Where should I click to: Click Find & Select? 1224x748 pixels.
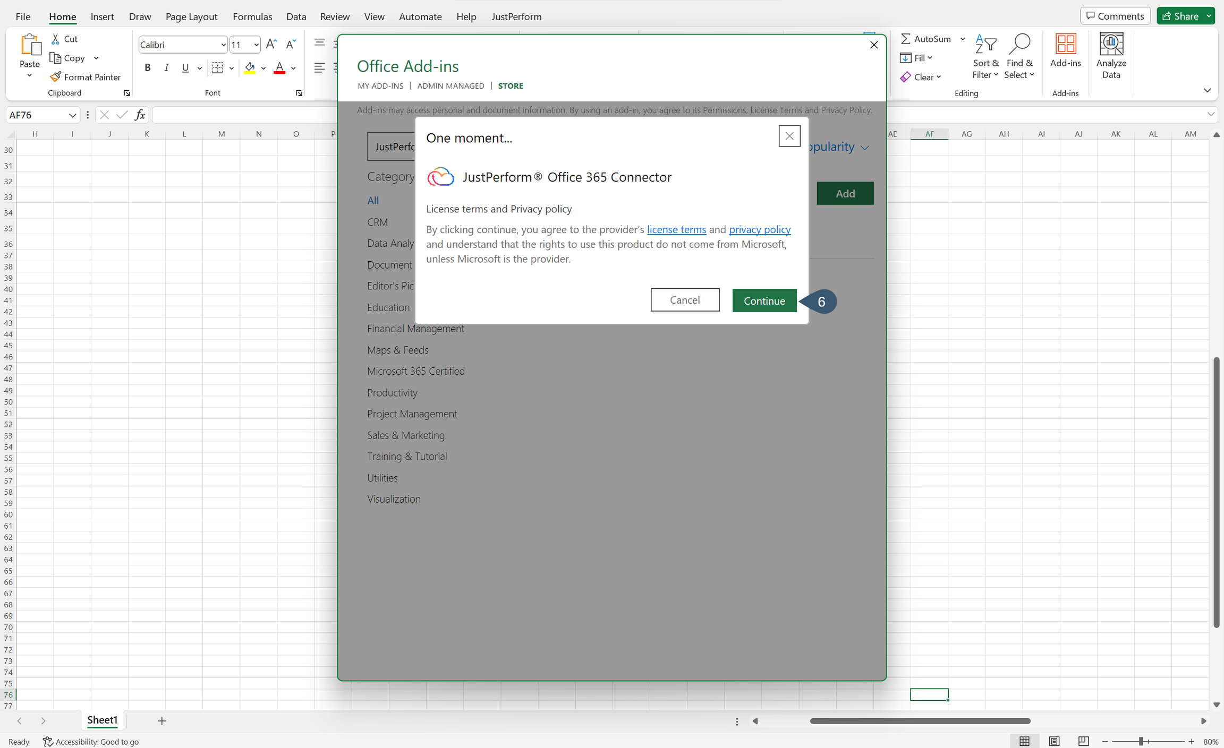(1019, 55)
